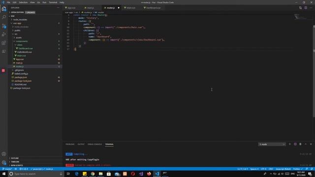
Task: Click the red square icon in activity bar
Action: pos(3,70)
